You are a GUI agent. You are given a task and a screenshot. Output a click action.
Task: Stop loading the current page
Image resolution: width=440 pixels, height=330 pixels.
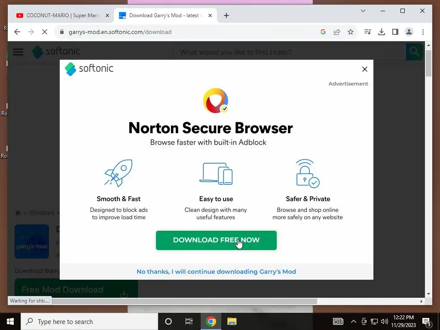[45, 32]
